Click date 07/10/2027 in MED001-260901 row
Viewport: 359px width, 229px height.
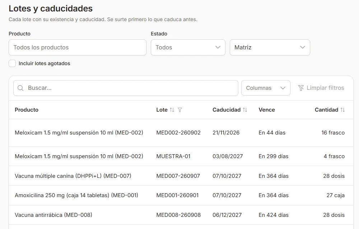pyautogui.click(x=227, y=195)
